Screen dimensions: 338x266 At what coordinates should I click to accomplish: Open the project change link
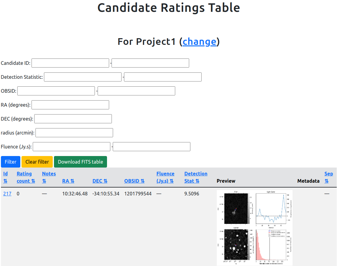199,42
